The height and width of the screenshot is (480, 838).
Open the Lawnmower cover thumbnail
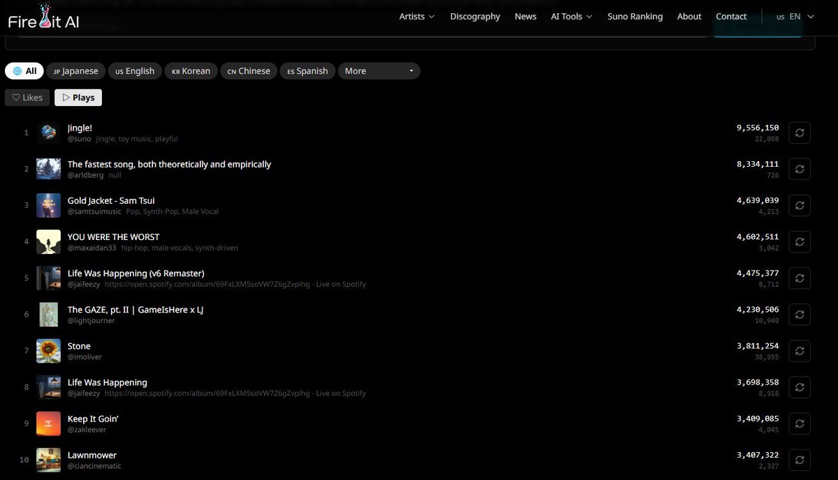48,460
